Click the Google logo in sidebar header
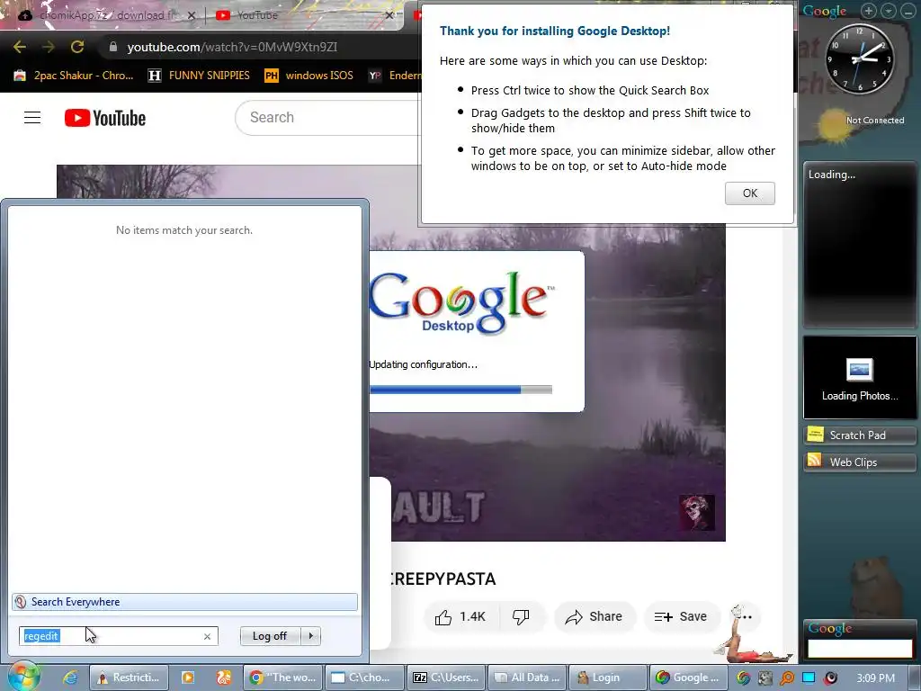This screenshot has height=691, width=921. [825, 11]
